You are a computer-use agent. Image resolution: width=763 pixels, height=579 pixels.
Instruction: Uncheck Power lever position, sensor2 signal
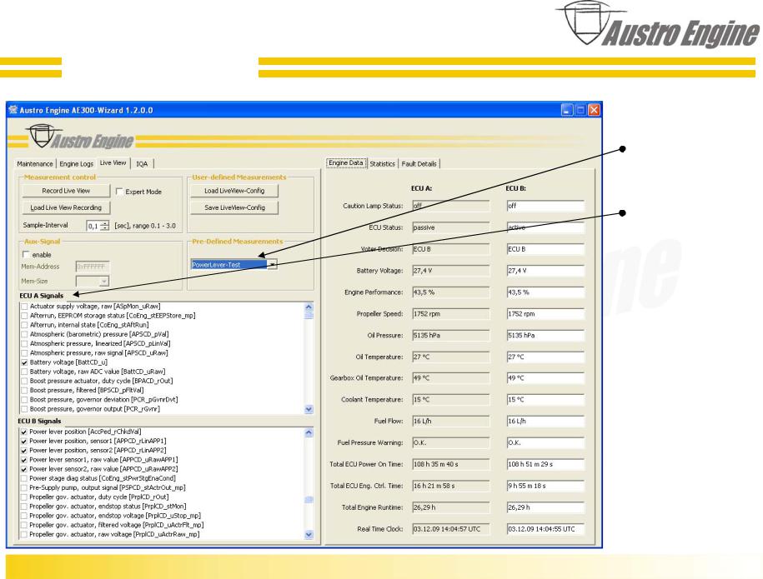(x=24, y=451)
